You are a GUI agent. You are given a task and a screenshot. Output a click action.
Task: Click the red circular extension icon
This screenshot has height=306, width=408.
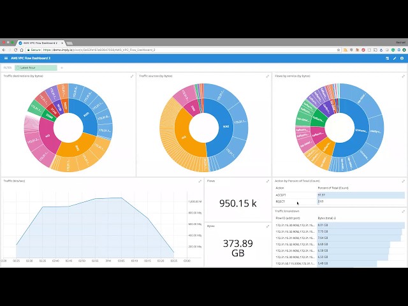[x=363, y=50]
